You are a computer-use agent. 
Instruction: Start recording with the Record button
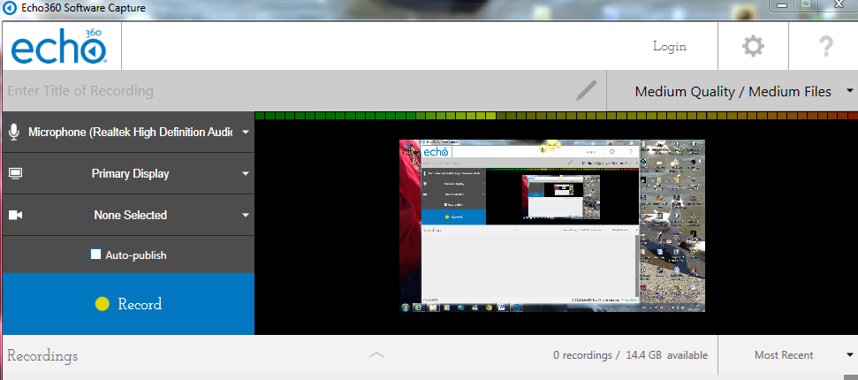[x=129, y=304]
